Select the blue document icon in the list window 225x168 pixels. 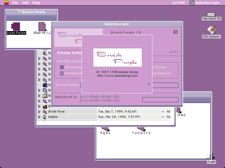45,85
